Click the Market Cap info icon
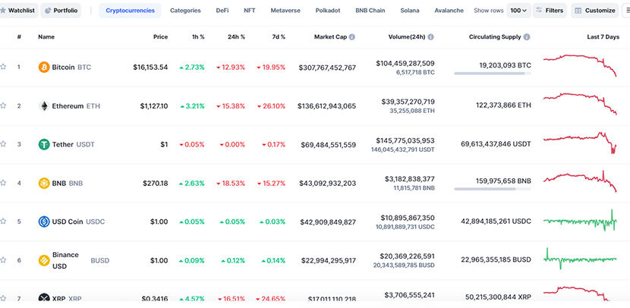The width and height of the screenshot is (630, 308). (x=352, y=37)
